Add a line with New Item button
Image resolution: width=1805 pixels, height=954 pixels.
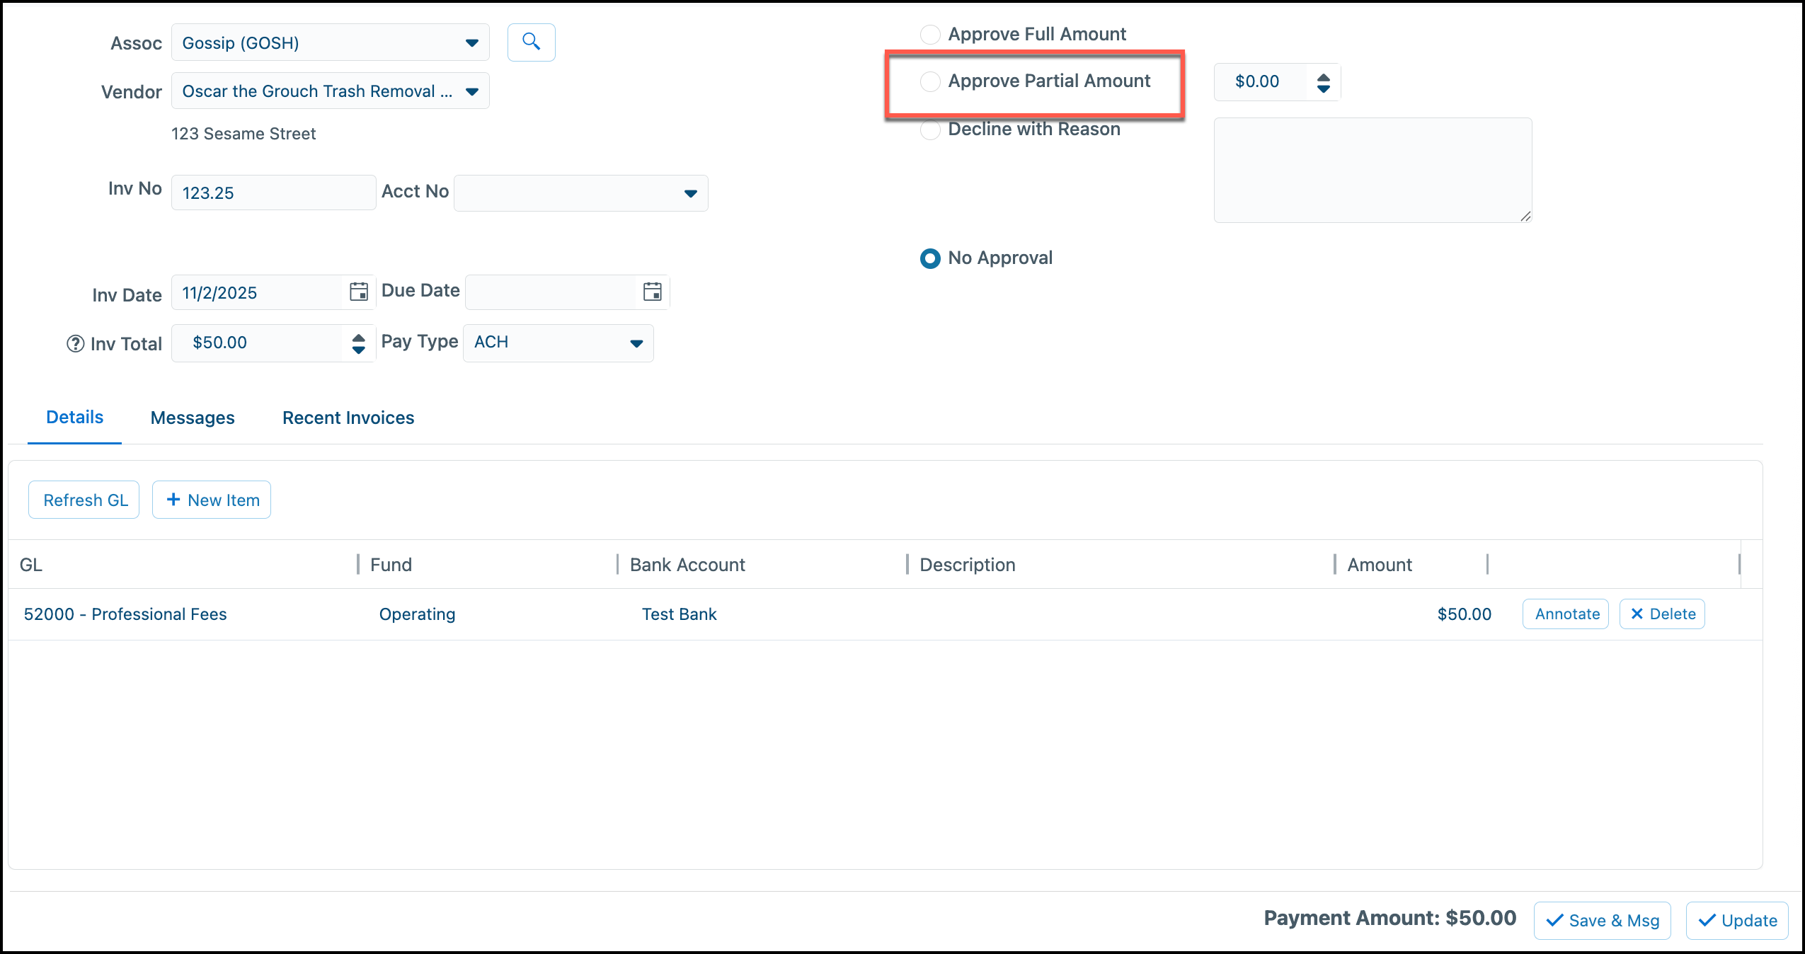[x=212, y=500]
